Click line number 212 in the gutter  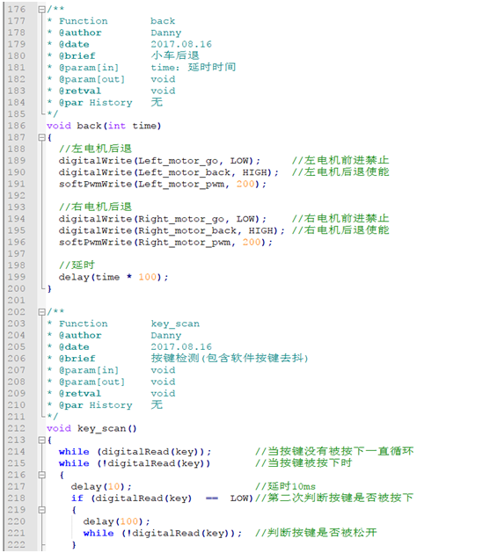click(x=17, y=428)
